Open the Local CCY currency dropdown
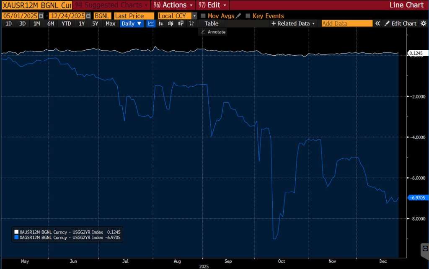The image size is (429, 269). [194, 16]
